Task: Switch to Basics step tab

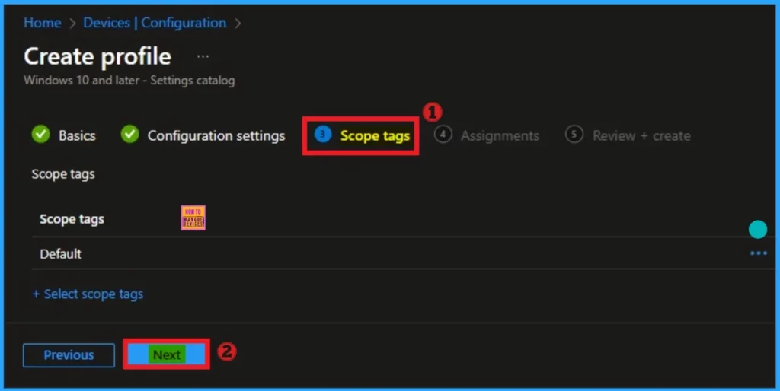Action: (x=64, y=135)
